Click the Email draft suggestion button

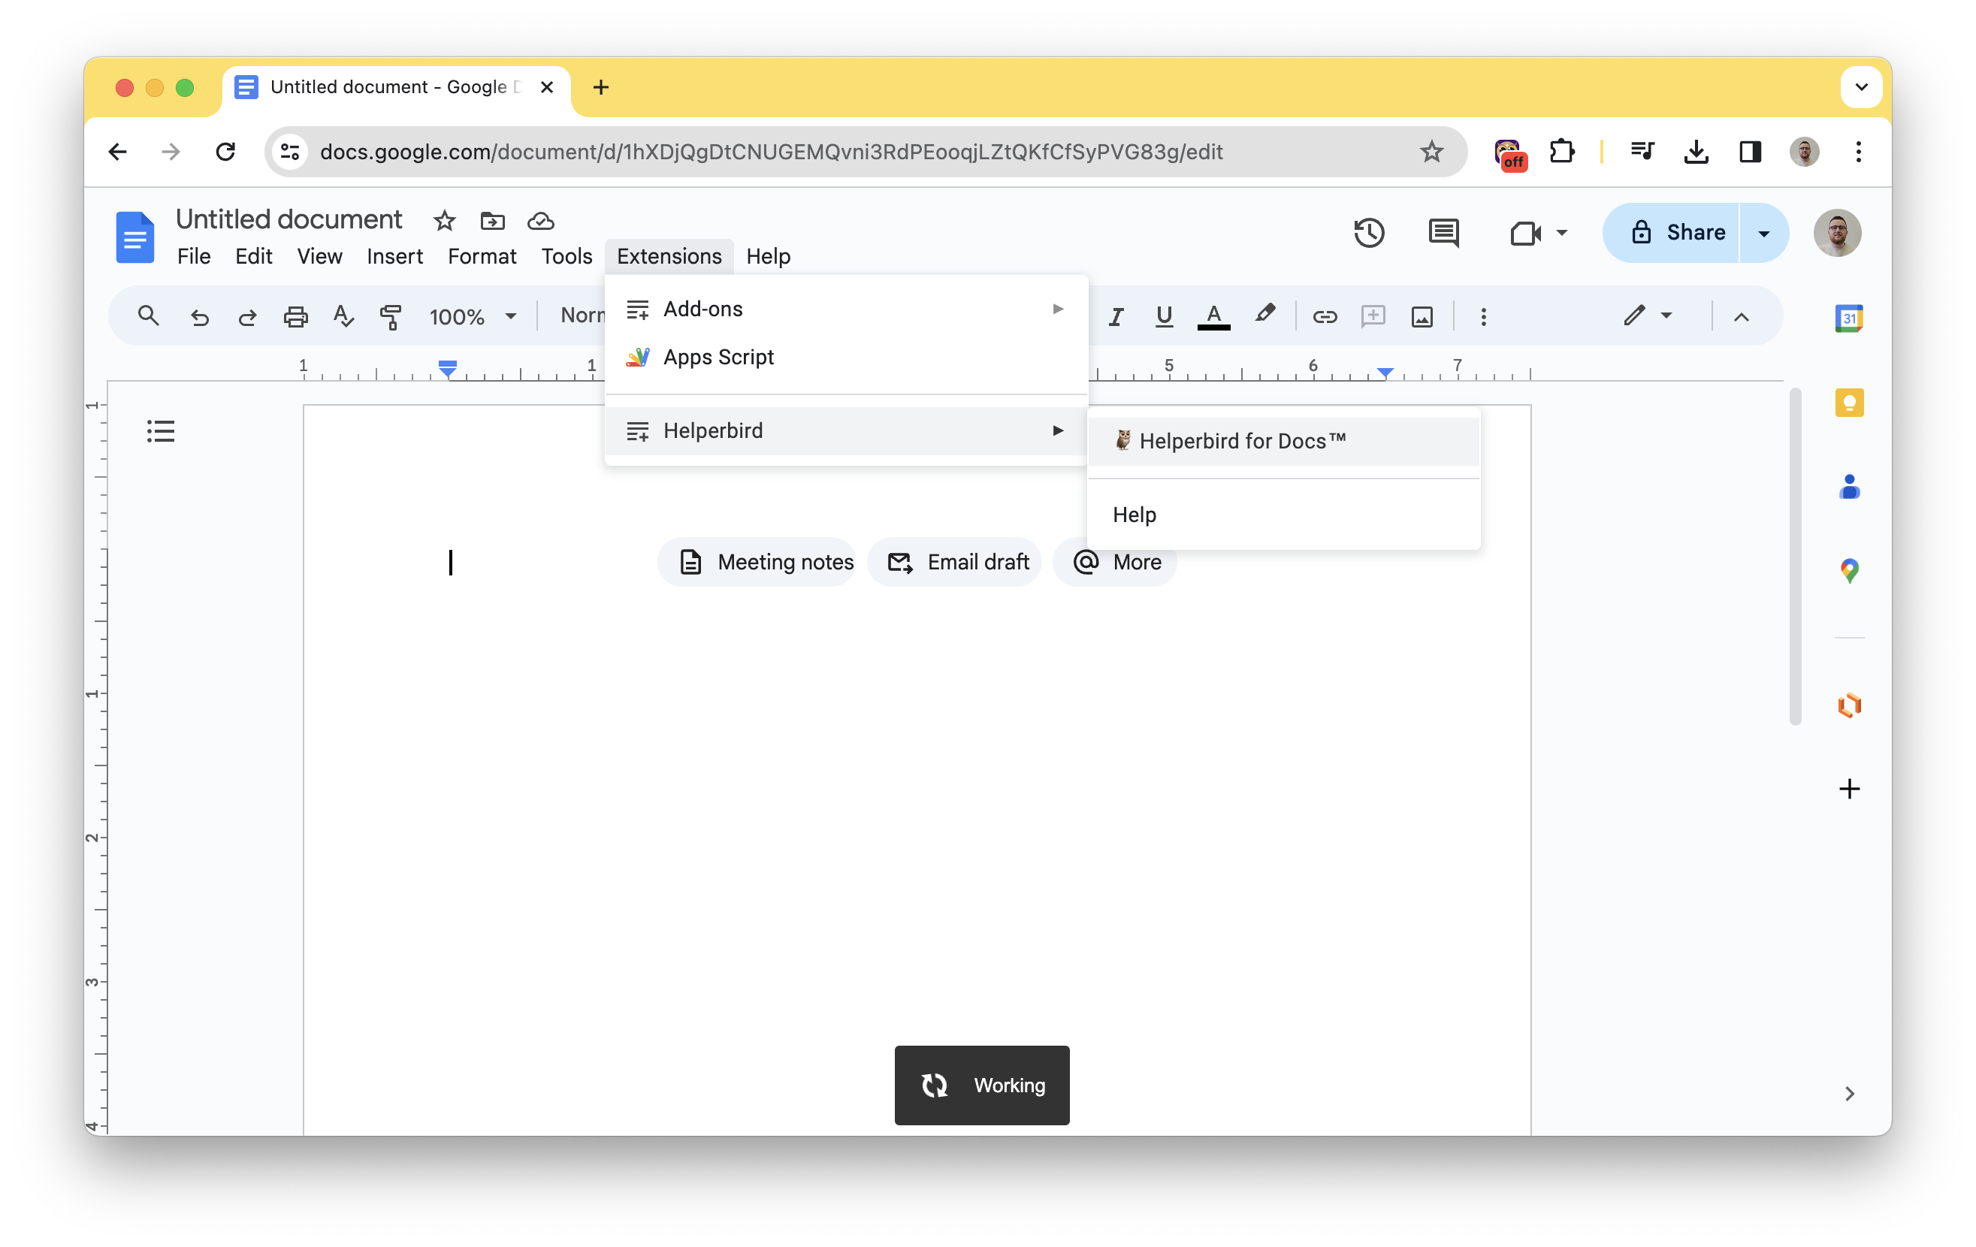pyautogui.click(x=960, y=562)
